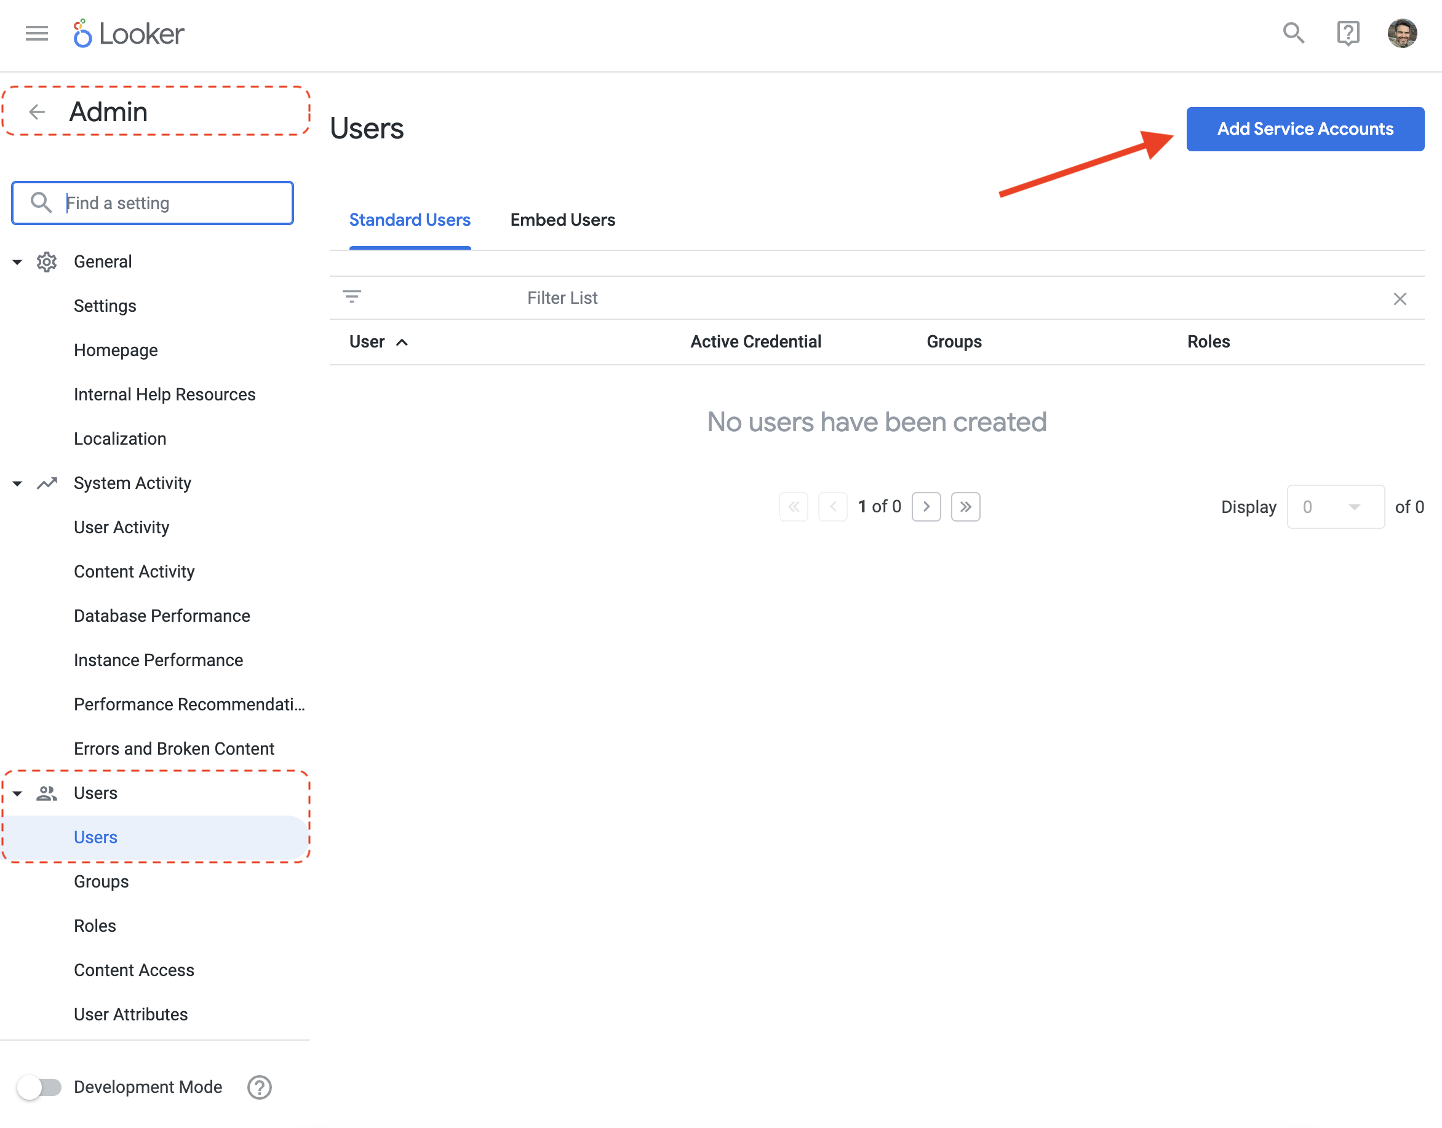
Task: Jump to last page double arrow
Action: pyautogui.click(x=965, y=507)
